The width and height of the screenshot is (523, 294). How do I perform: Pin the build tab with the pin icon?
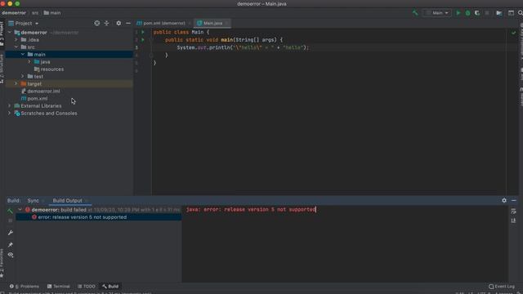[x=11, y=244]
